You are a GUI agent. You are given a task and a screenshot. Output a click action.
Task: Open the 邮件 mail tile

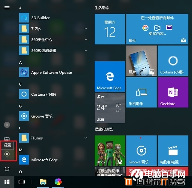point(157,29)
